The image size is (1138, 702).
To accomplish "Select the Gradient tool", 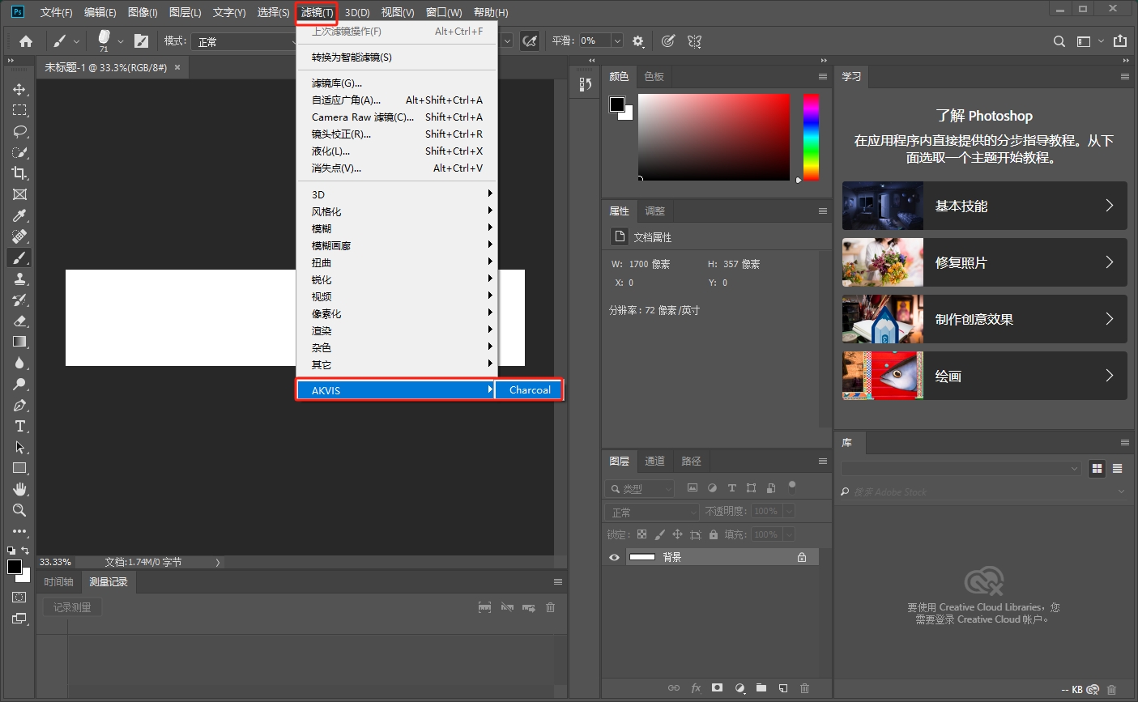I will (x=19, y=342).
